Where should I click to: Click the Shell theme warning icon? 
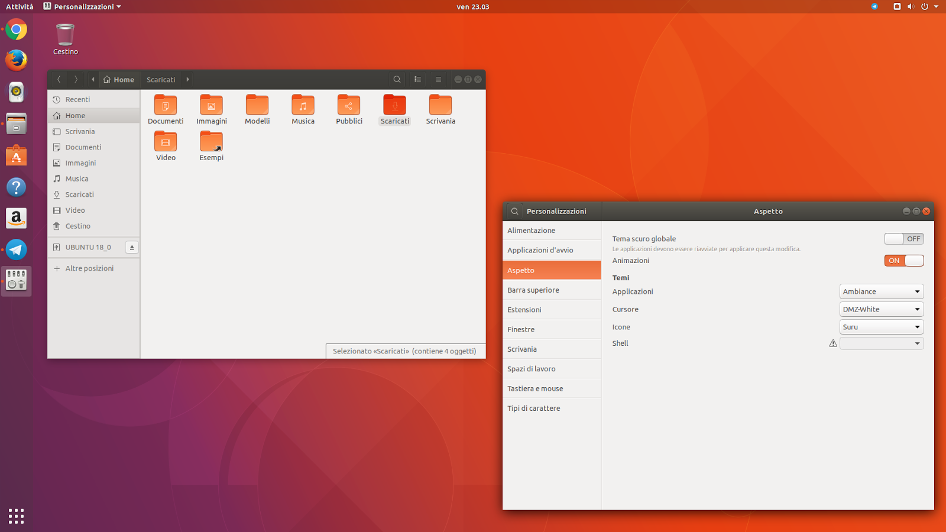pos(833,343)
